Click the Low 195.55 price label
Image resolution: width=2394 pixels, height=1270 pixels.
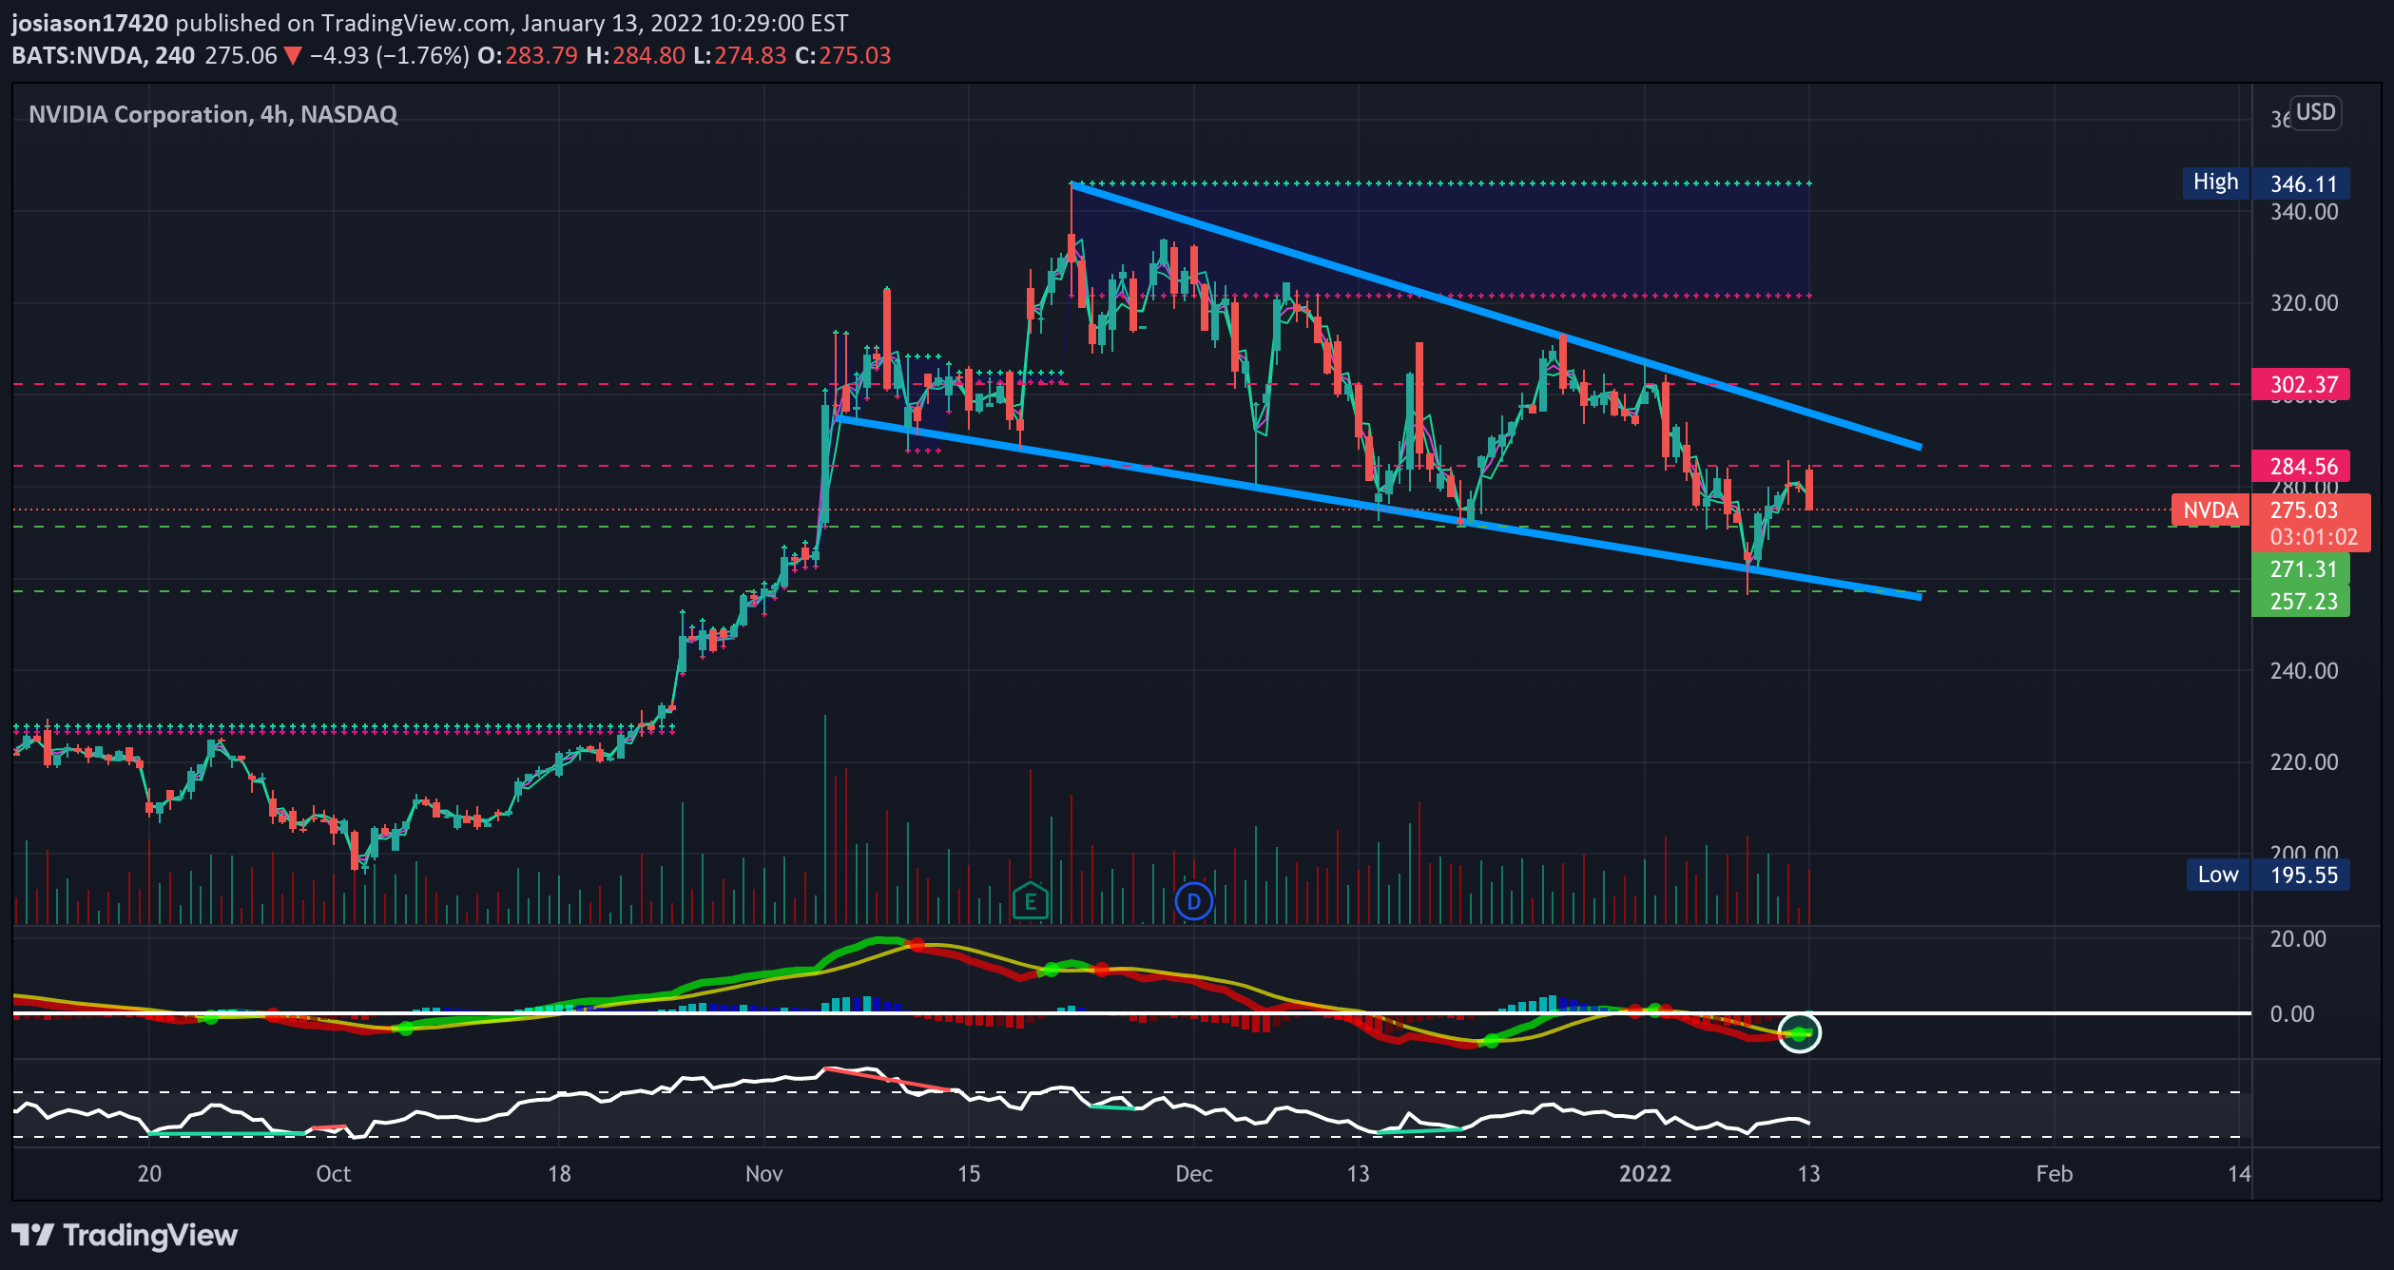pyautogui.click(x=2268, y=875)
